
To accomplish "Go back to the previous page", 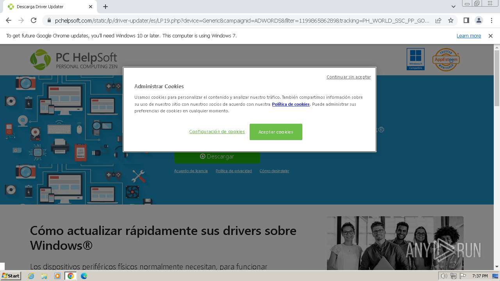I will (9, 20).
